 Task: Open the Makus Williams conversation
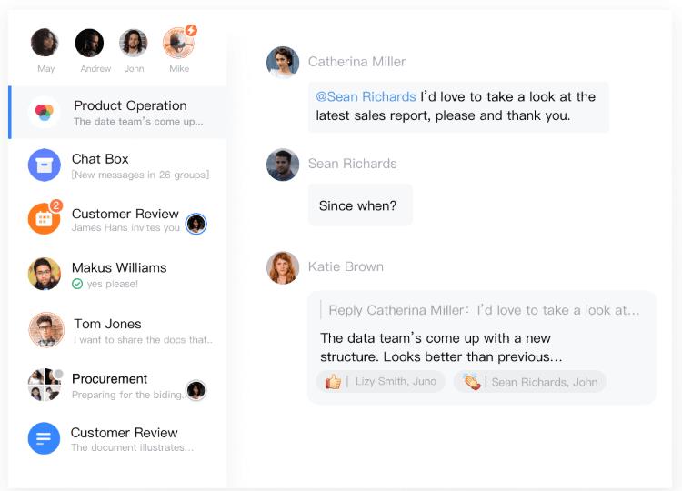(117, 275)
